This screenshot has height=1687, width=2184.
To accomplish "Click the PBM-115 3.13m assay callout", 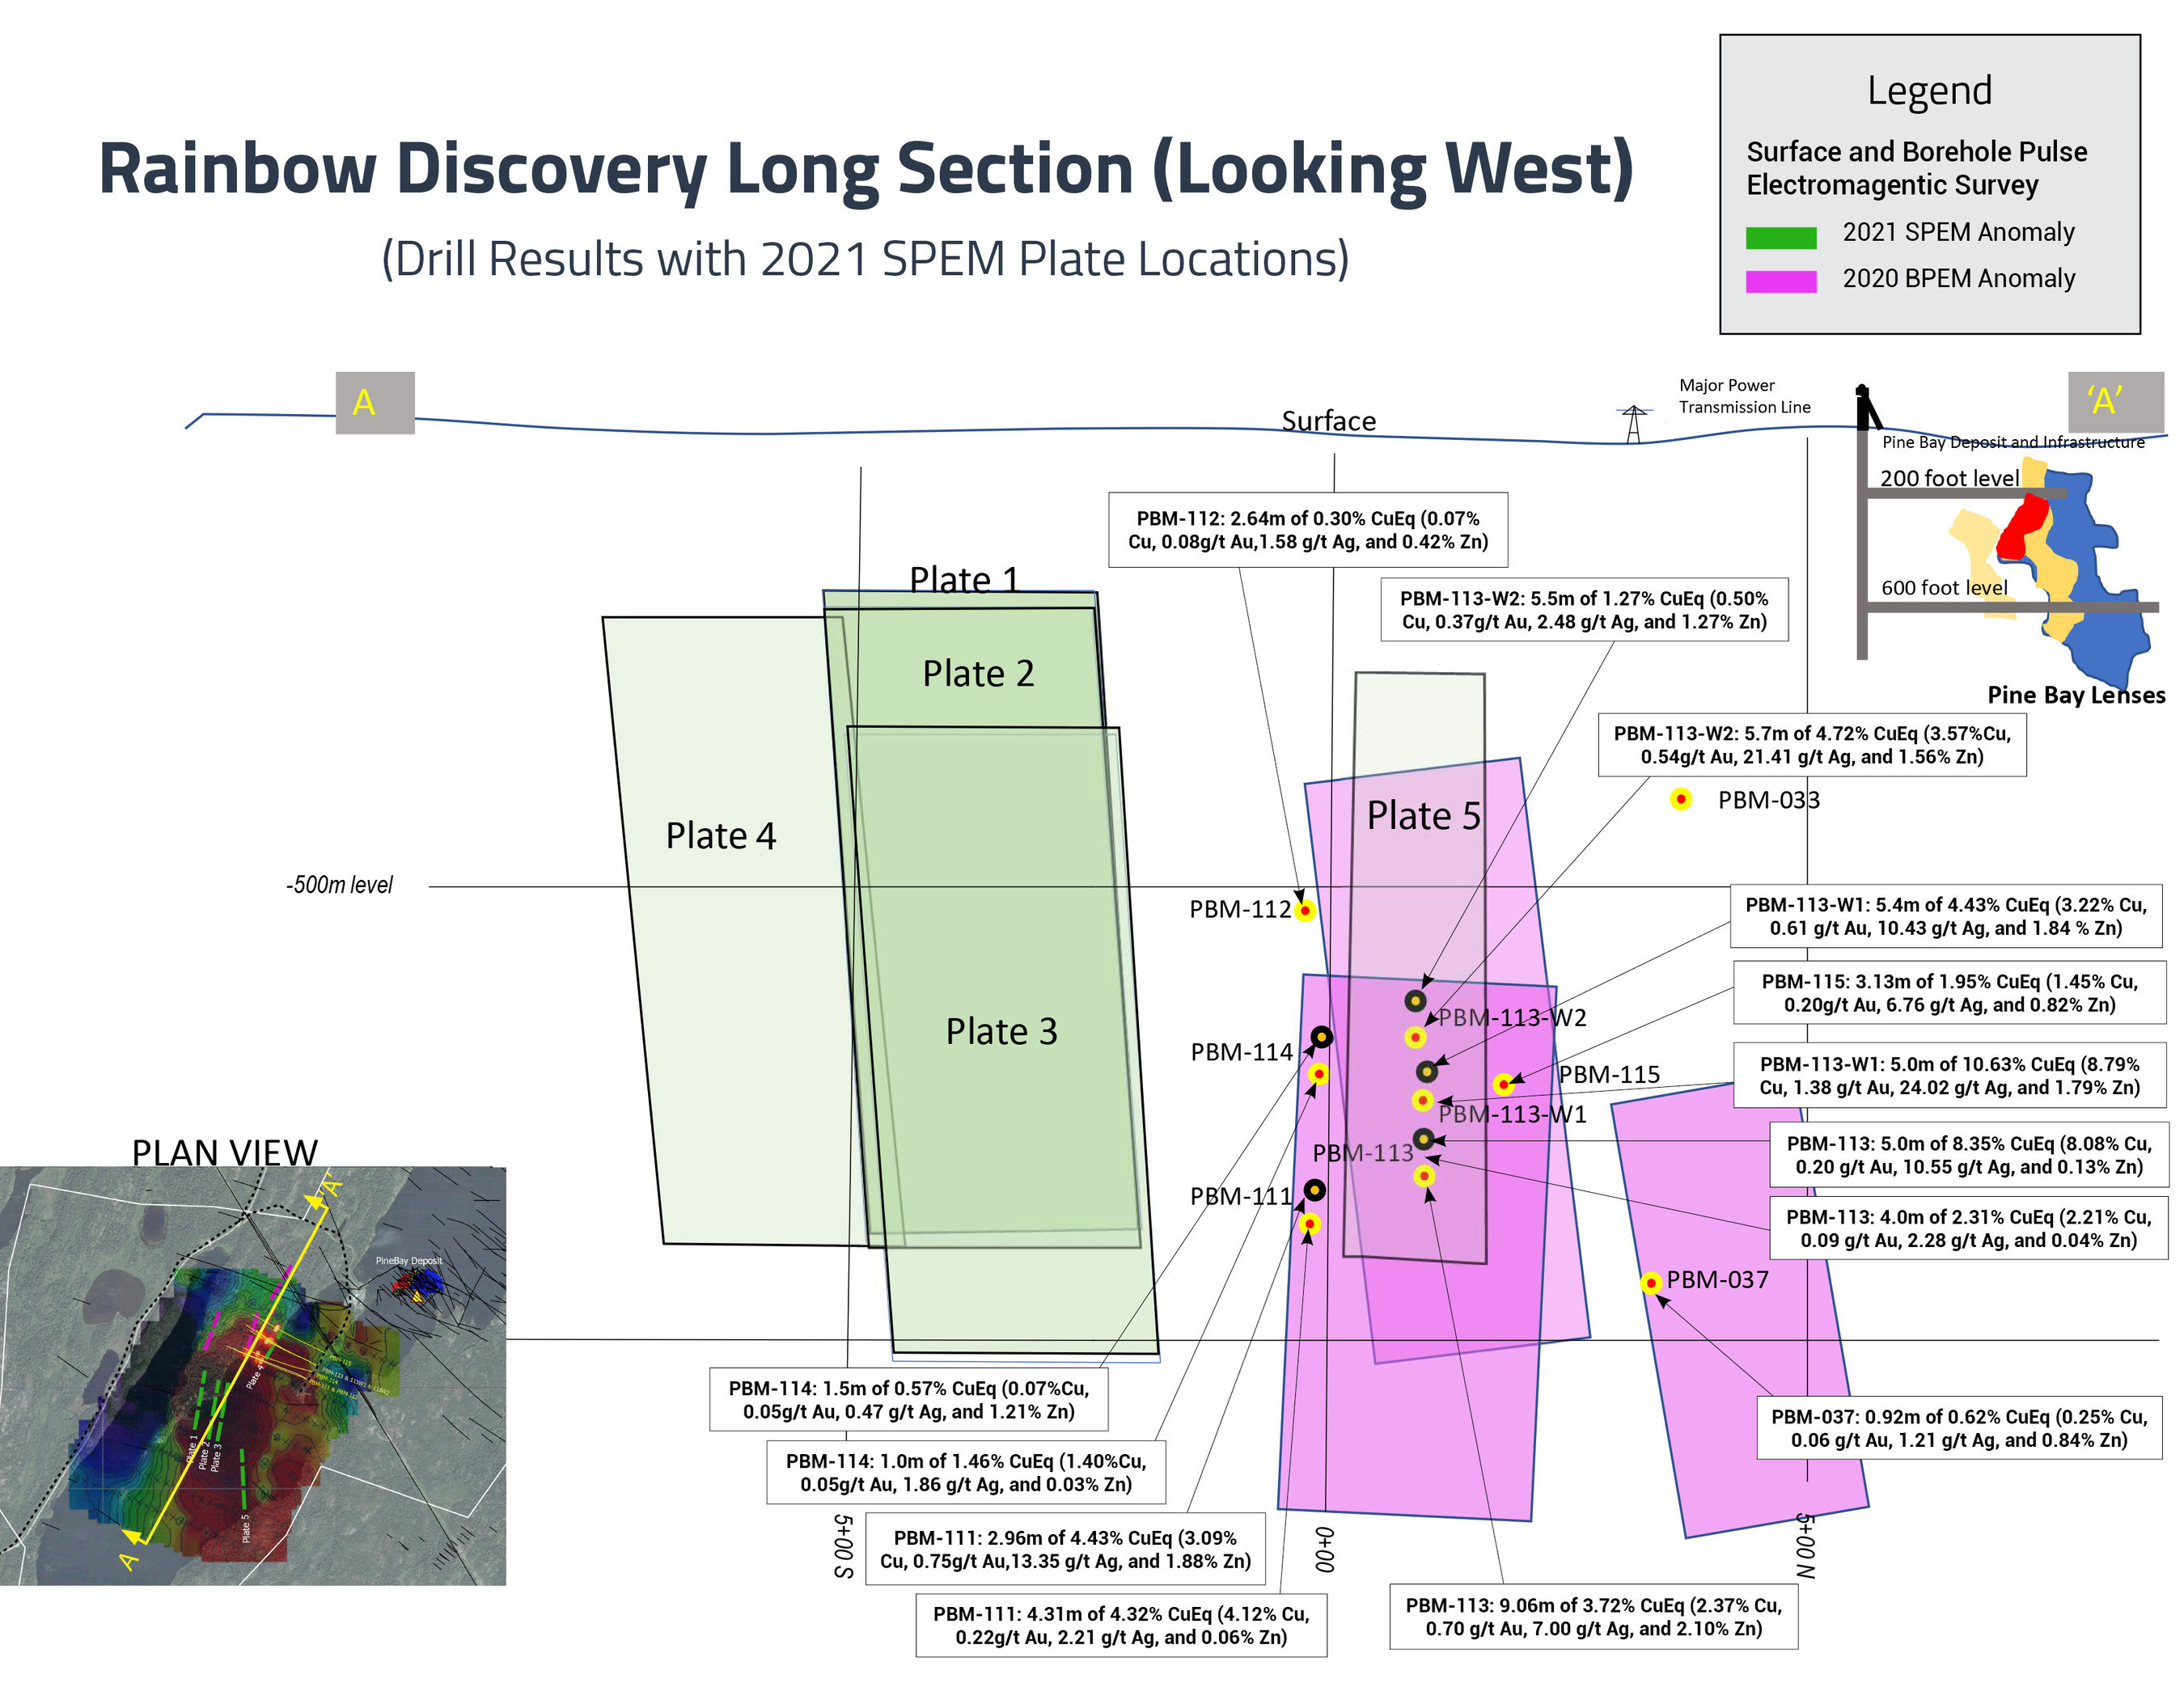I will tap(1949, 993).
